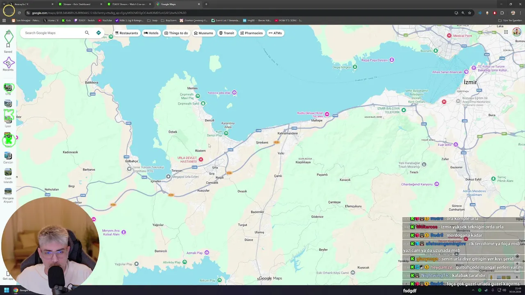The width and height of the screenshot is (525, 295).
Task: Open the Tüm Yer İşaretleri folder
Action: point(510,20)
